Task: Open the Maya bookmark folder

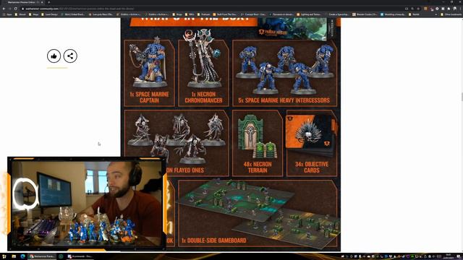Action: point(34,14)
